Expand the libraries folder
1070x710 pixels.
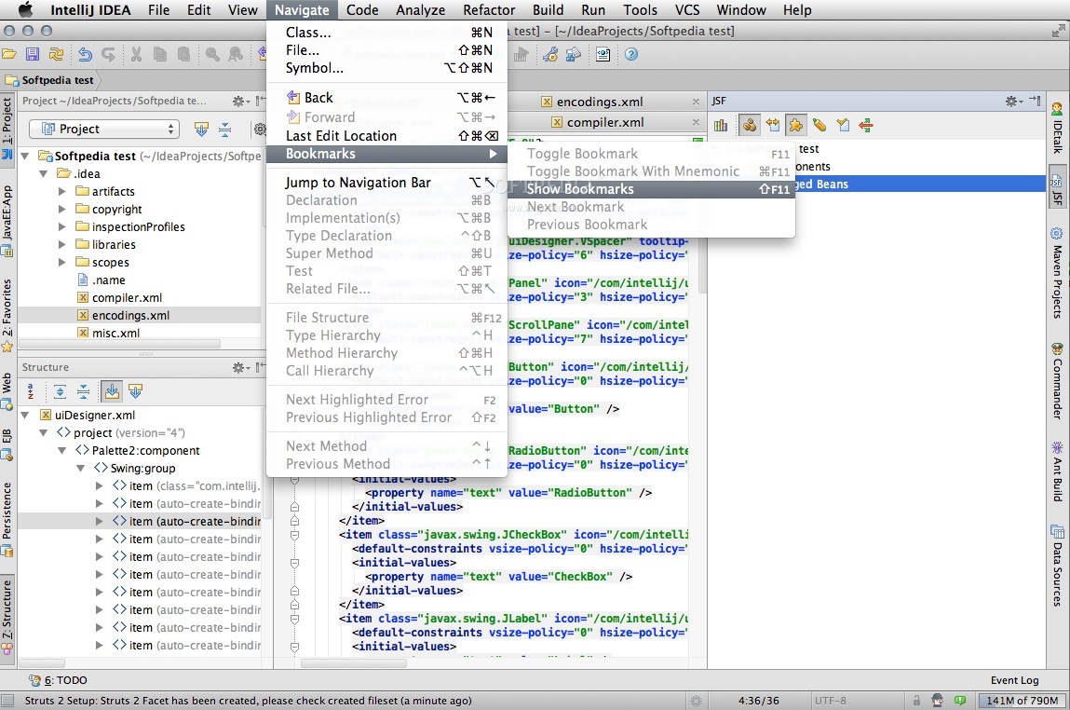[x=62, y=244]
